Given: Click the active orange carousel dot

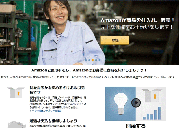Looking at the screenshot, I should tap(93, 60).
